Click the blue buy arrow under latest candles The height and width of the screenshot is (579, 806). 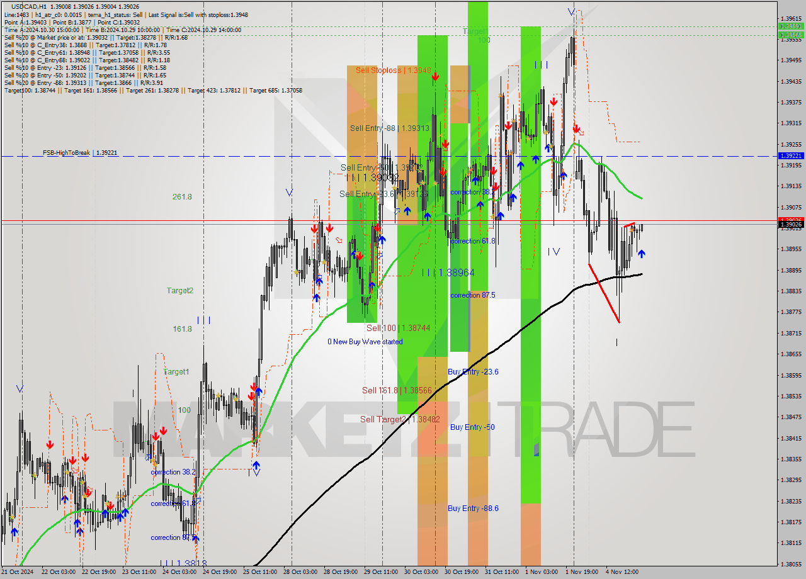(x=641, y=254)
